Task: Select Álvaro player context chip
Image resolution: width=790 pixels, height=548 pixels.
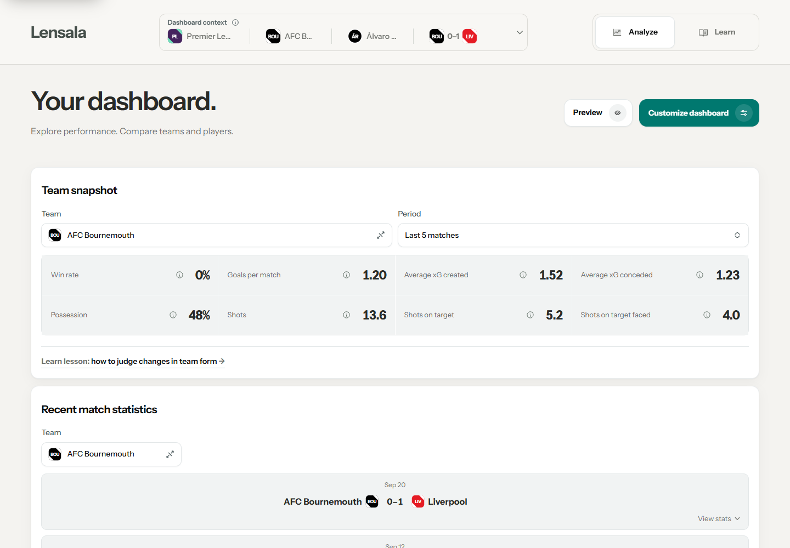Action: tap(373, 36)
